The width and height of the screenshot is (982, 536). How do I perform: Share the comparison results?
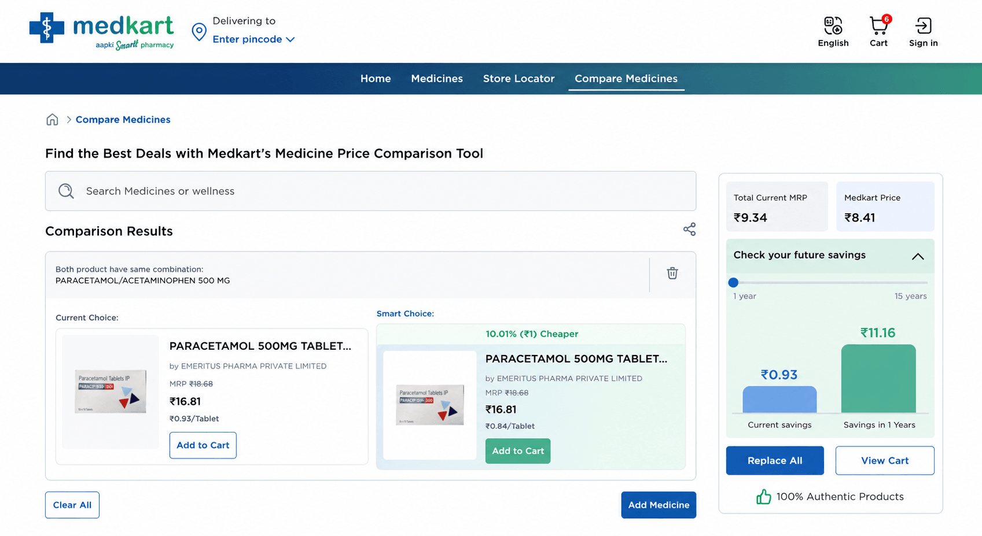(x=689, y=229)
